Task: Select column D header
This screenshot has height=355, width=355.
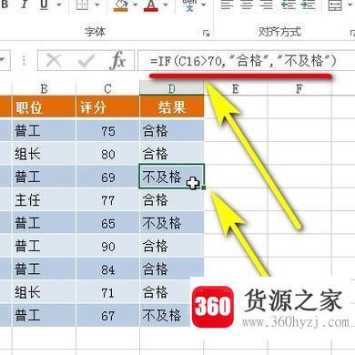Action: tap(172, 89)
